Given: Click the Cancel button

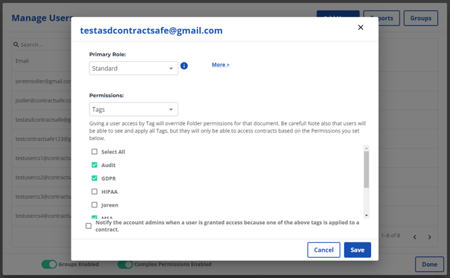Looking at the screenshot, I should [324, 250].
